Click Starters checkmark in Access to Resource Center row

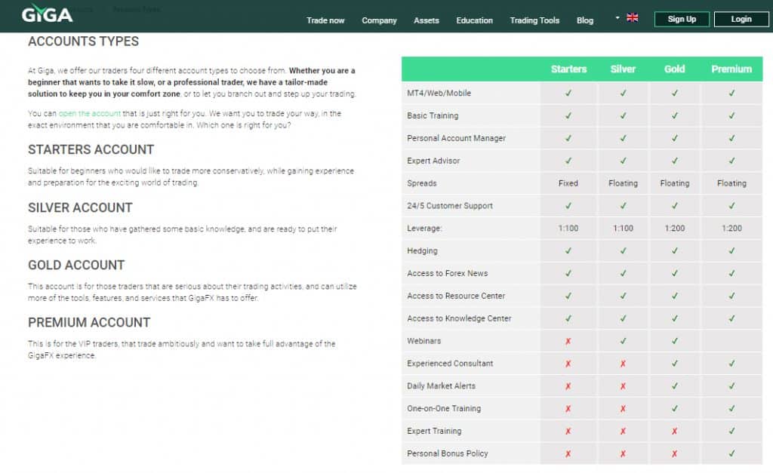568,296
